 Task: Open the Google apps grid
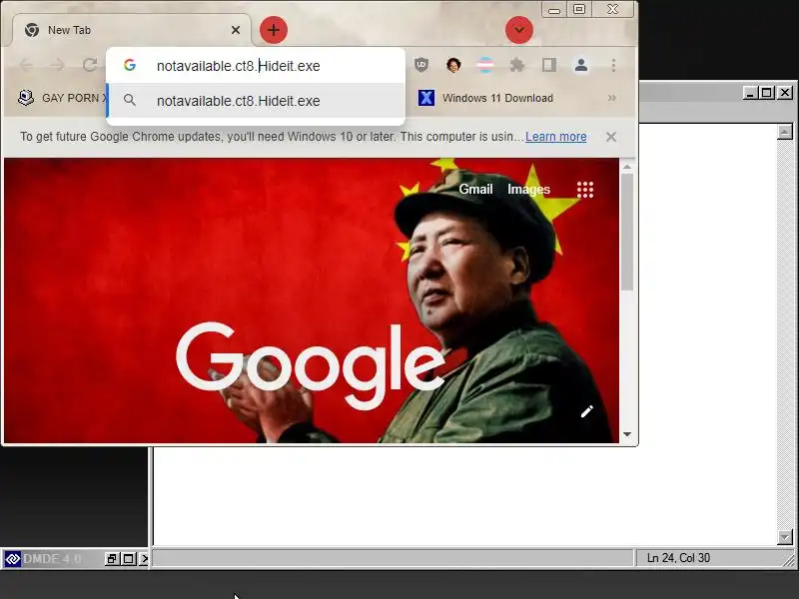pyautogui.click(x=585, y=190)
